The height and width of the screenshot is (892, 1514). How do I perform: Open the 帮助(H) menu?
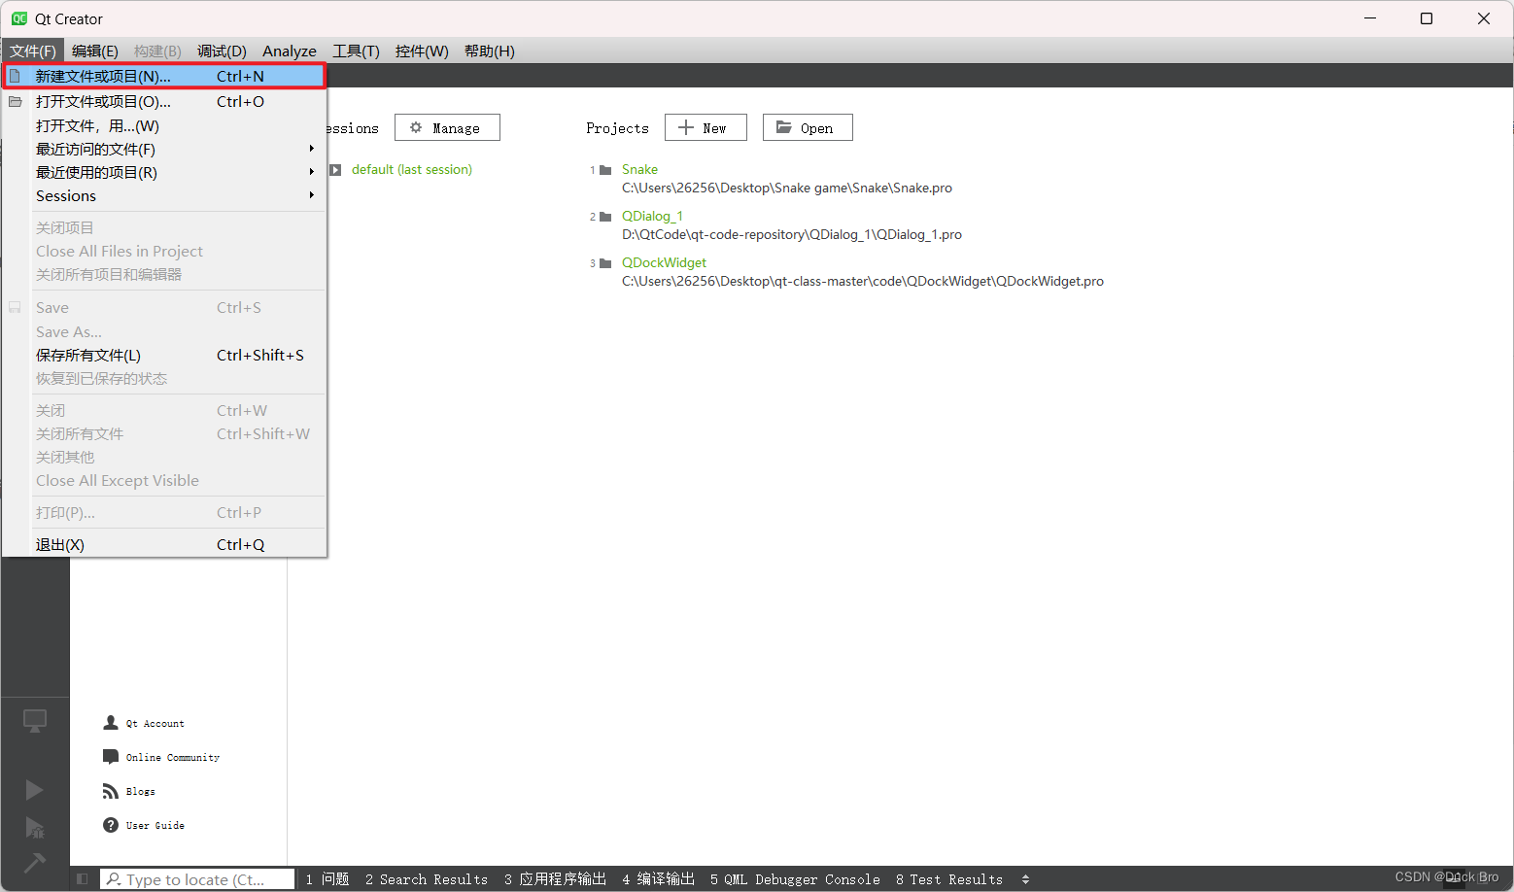[490, 51]
